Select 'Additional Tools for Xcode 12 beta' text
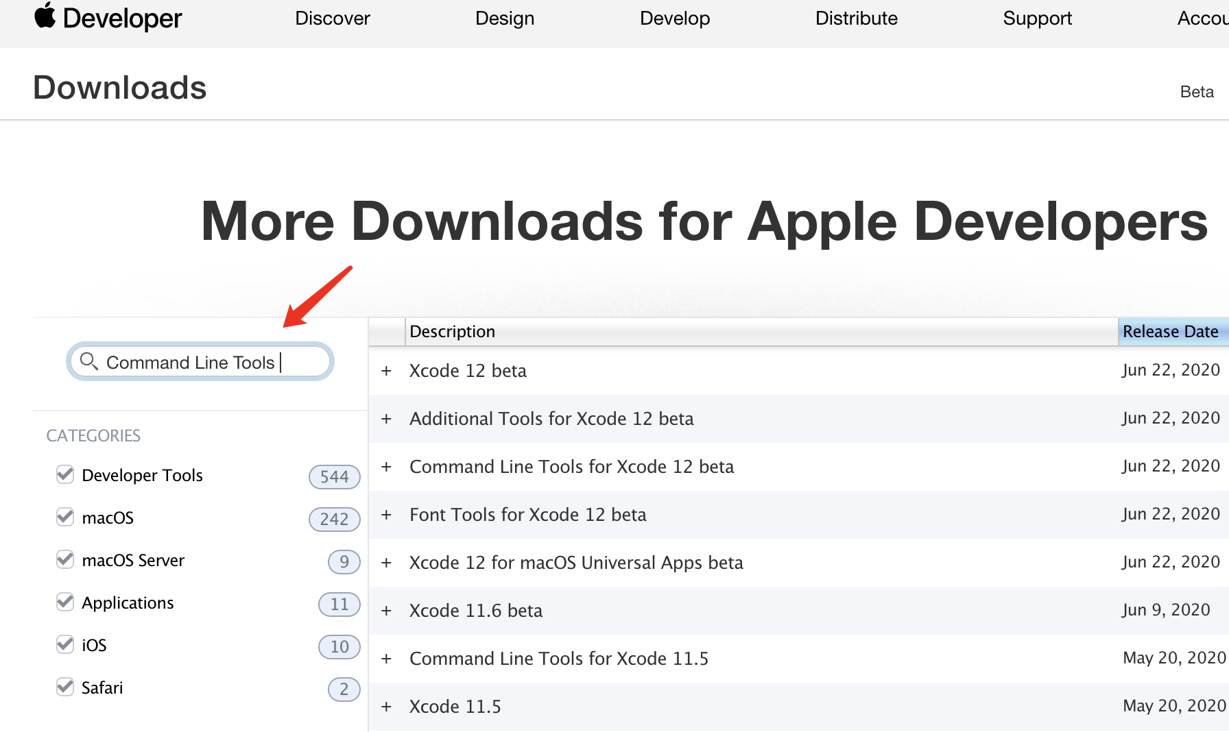1229x732 pixels. tap(551, 419)
